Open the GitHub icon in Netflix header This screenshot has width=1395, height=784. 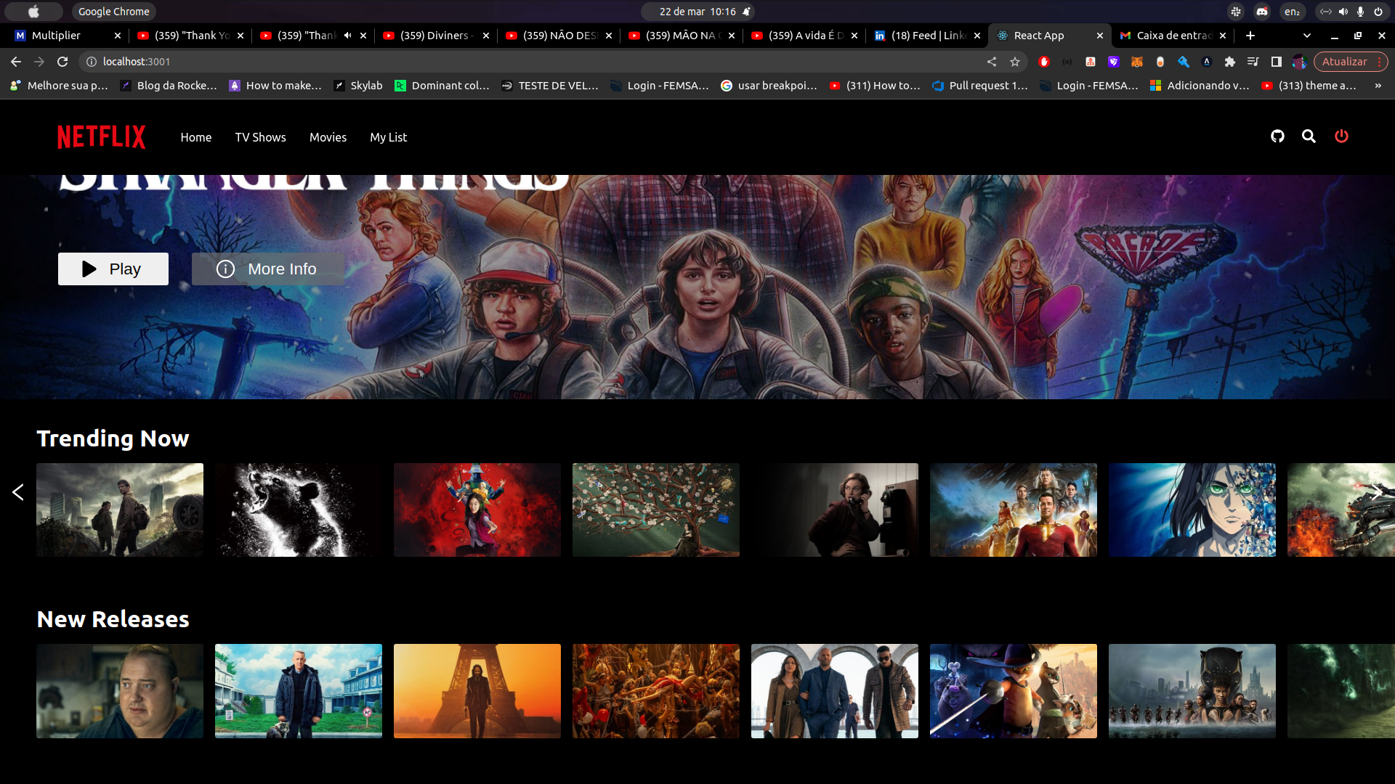1277,136
